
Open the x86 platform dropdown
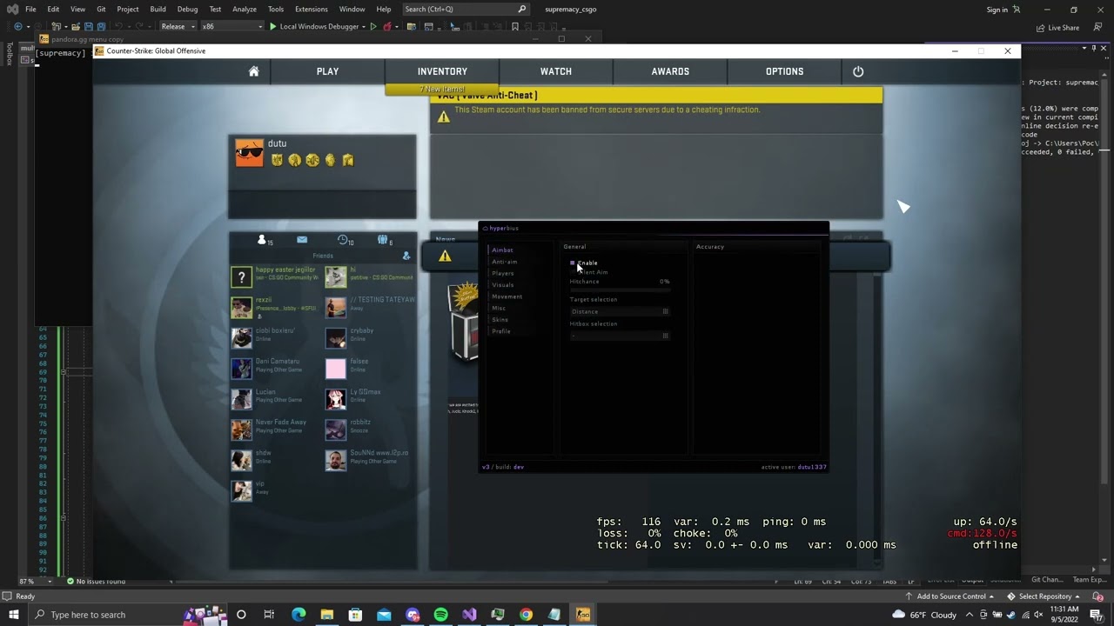coord(232,27)
